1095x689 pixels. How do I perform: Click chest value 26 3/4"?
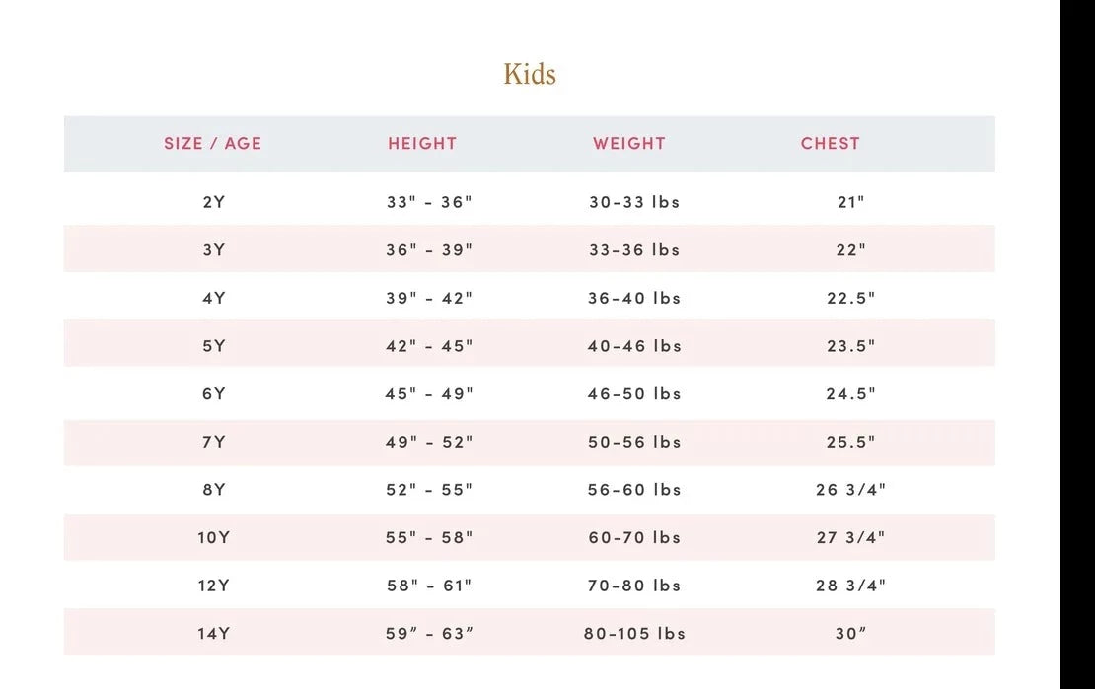click(850, 489)
